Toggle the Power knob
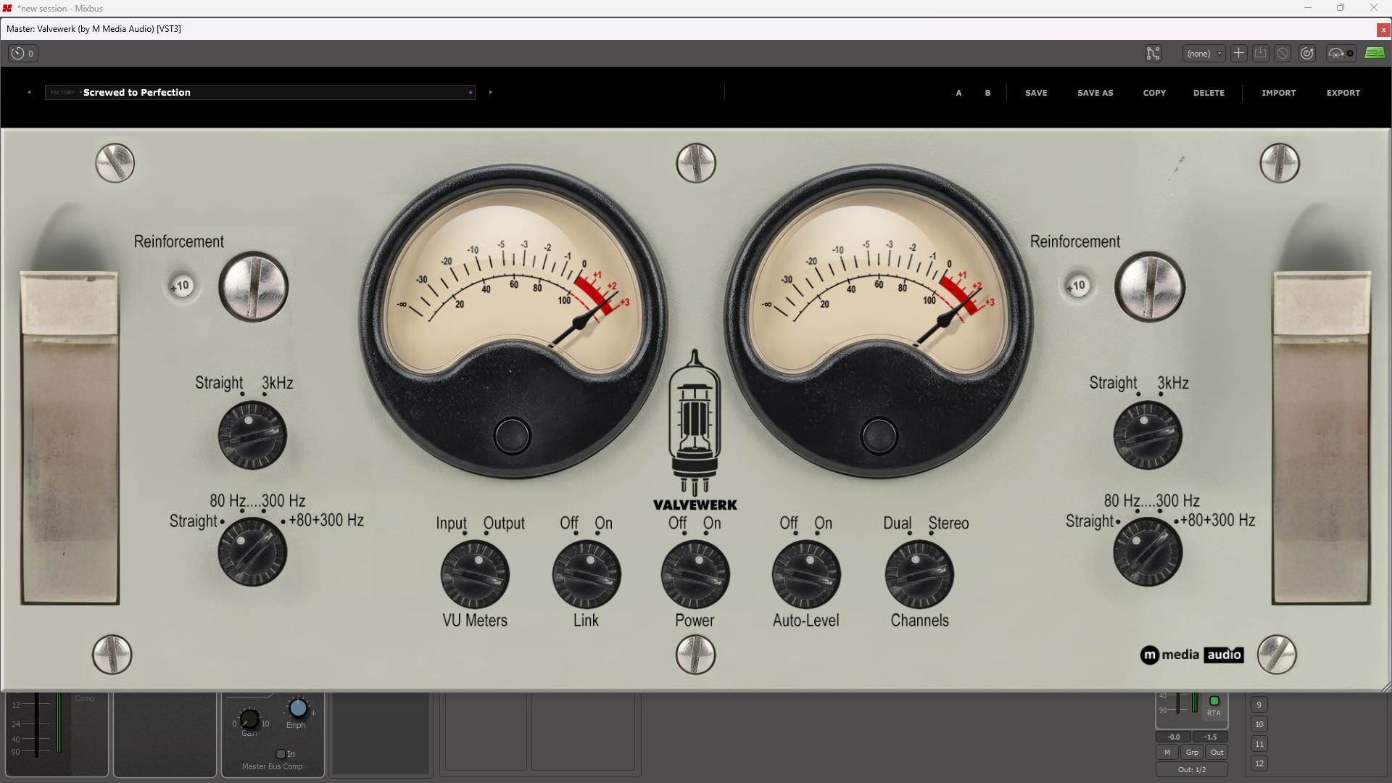 point(695,574)
